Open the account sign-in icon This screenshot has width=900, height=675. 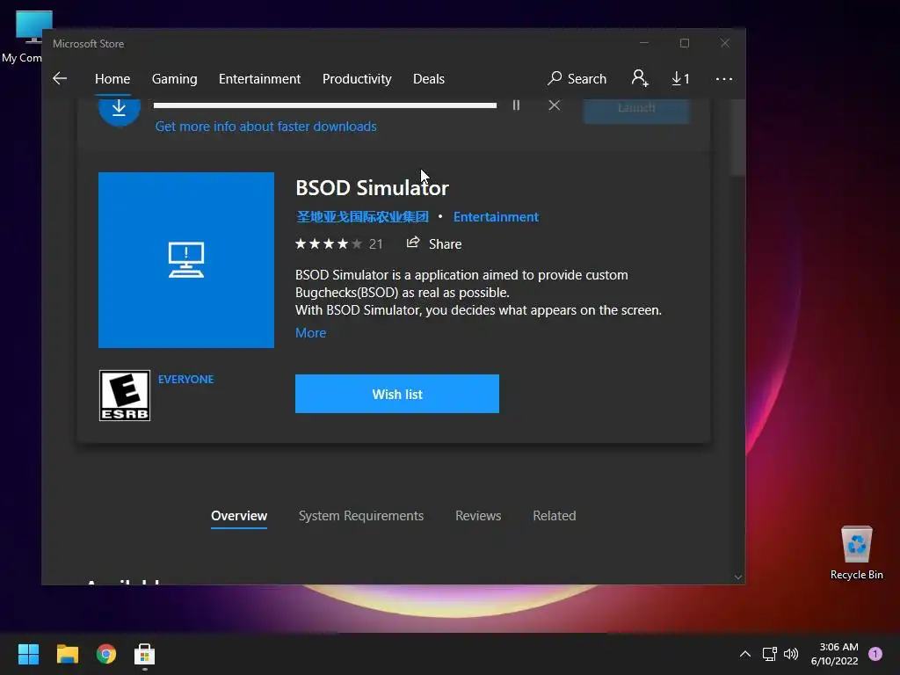640,78
